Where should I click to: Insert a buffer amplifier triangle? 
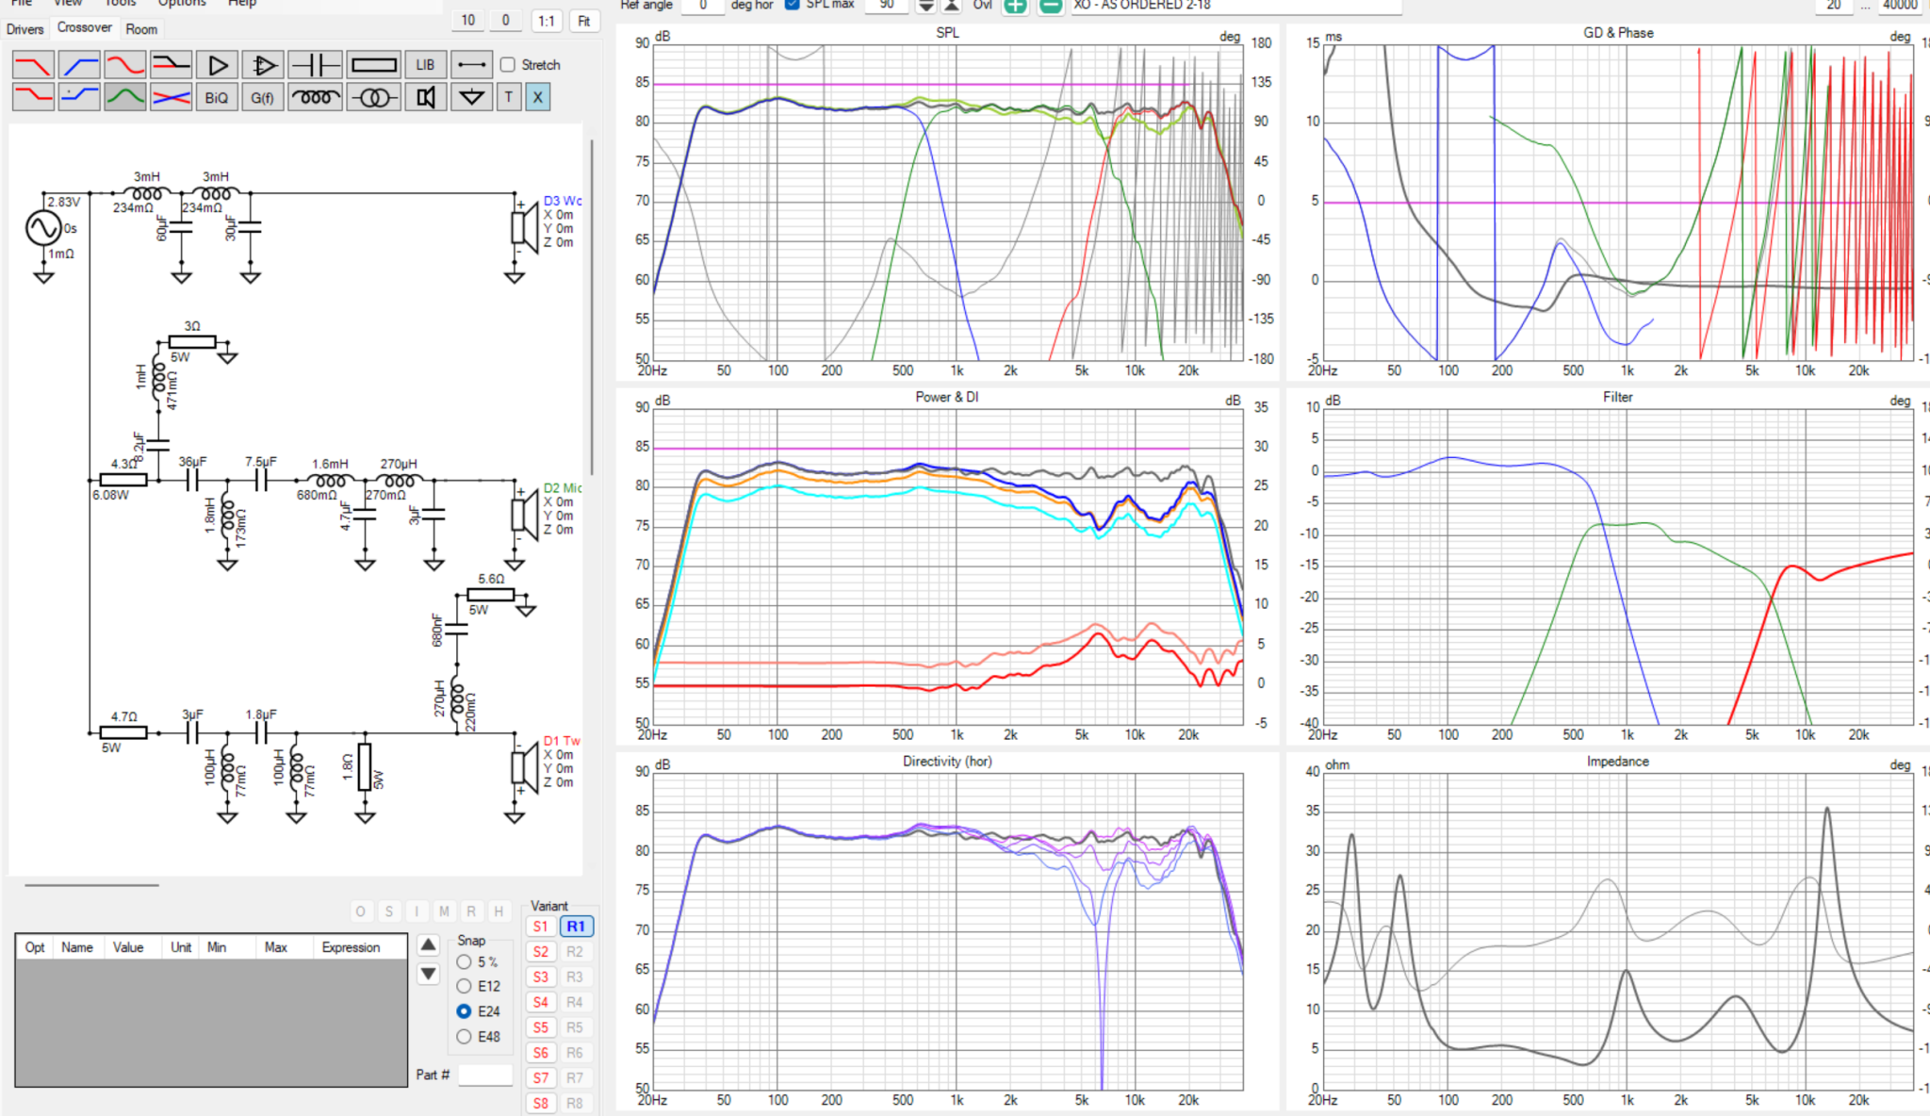(217, 65)
